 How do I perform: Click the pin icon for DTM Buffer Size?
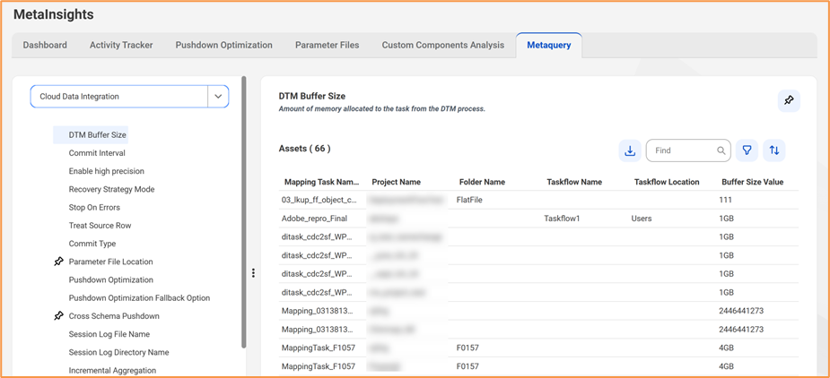[789, 100]
